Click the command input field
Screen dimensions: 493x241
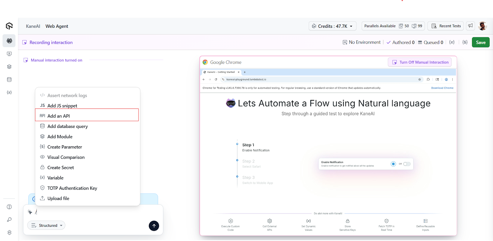tap(92, 212)
